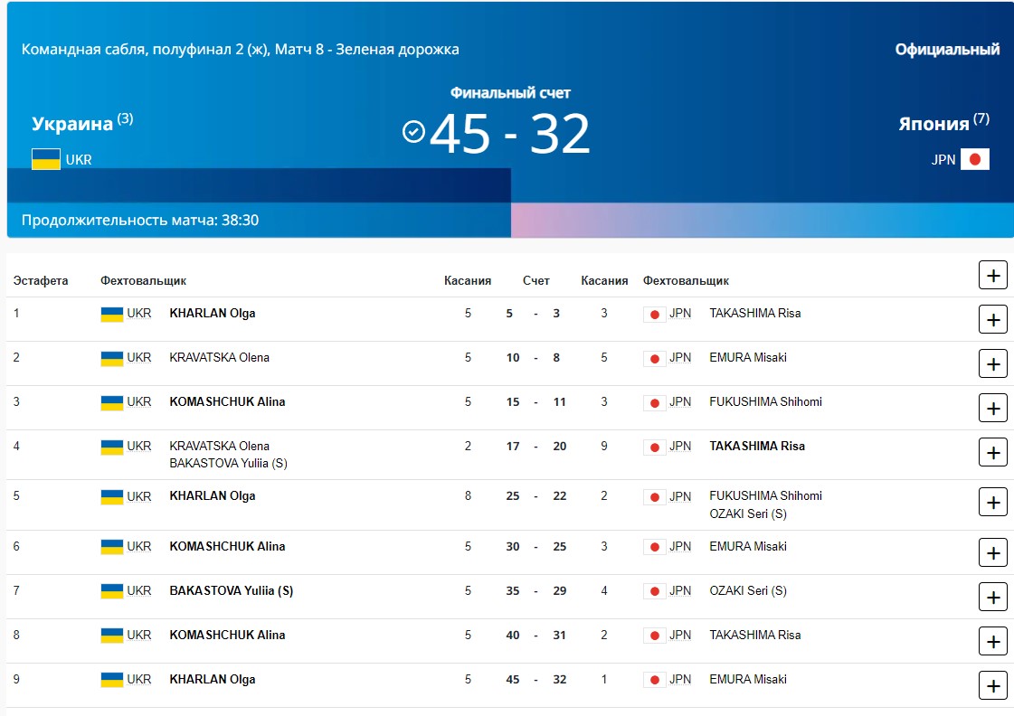Expand relay 3 KOMASHCHUK vs FUKUSHIMA details
The image size is (1014, 716).
tap(992, 409)
